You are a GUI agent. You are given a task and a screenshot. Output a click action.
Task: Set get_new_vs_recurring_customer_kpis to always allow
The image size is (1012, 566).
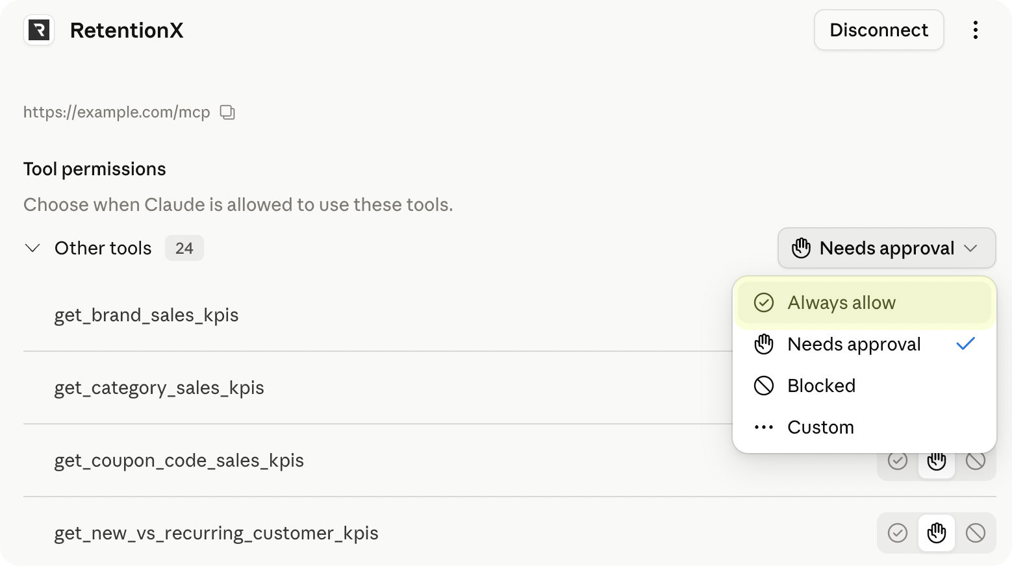pos(898,533)
